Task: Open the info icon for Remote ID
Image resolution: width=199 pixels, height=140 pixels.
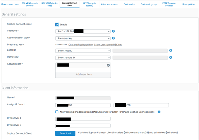Action: (x=171, y=57)
